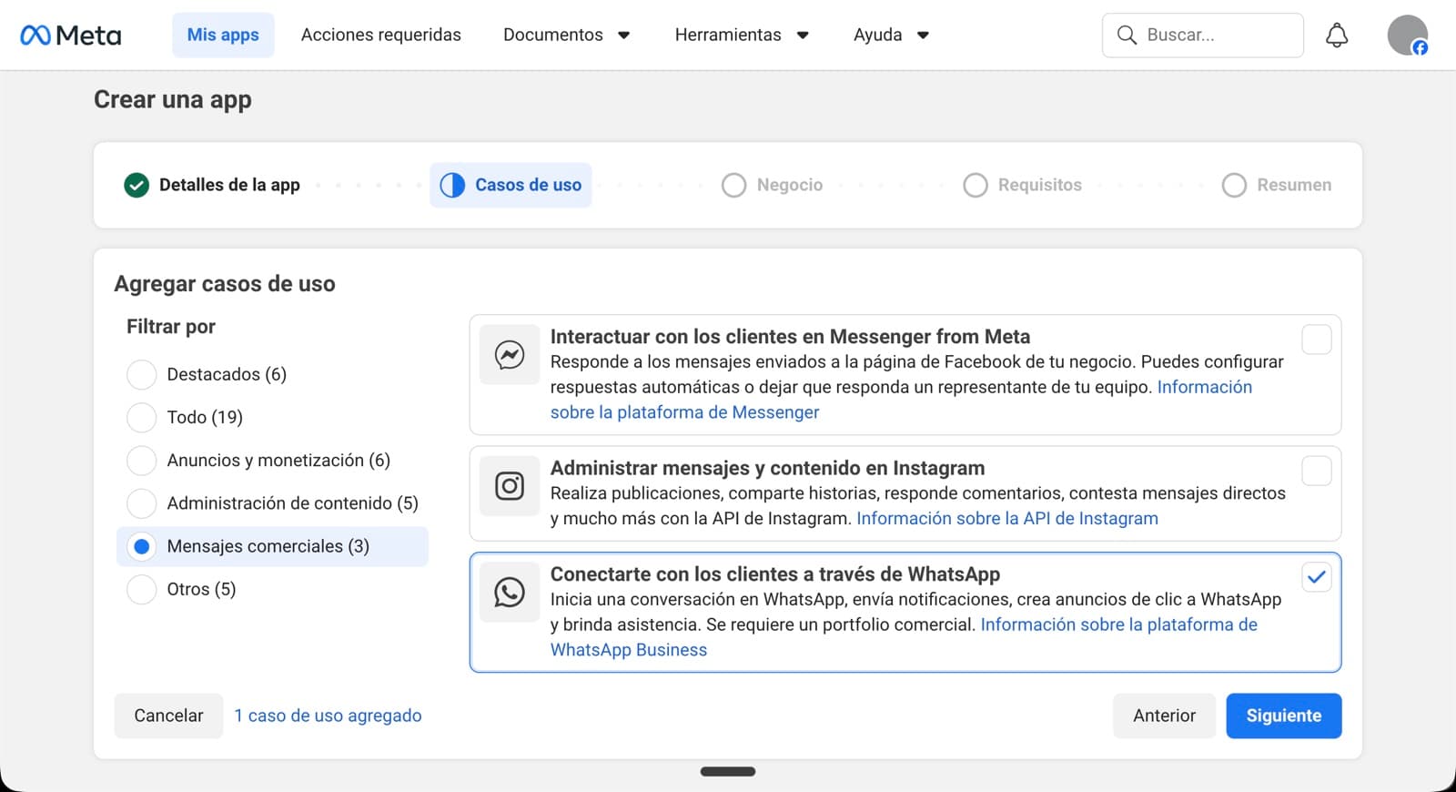Check the Messenger from Meta use case

(x=1316, y=340)
